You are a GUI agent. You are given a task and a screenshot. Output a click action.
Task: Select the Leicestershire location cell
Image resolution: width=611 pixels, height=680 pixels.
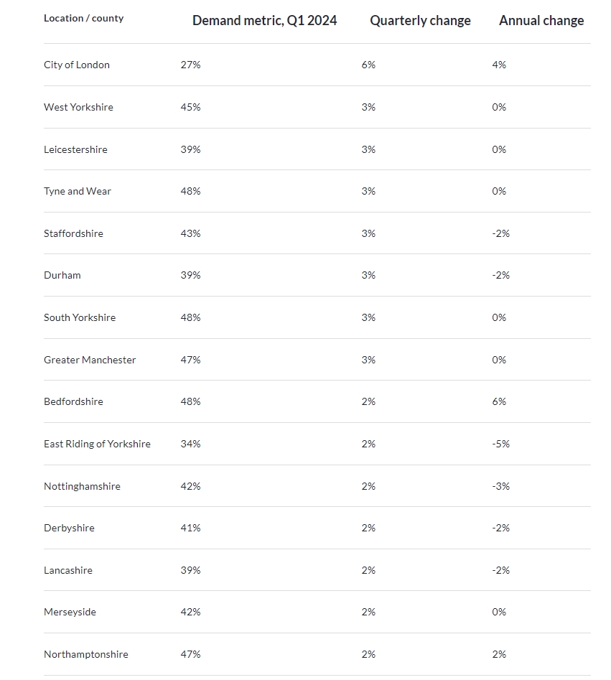[75, 149]
